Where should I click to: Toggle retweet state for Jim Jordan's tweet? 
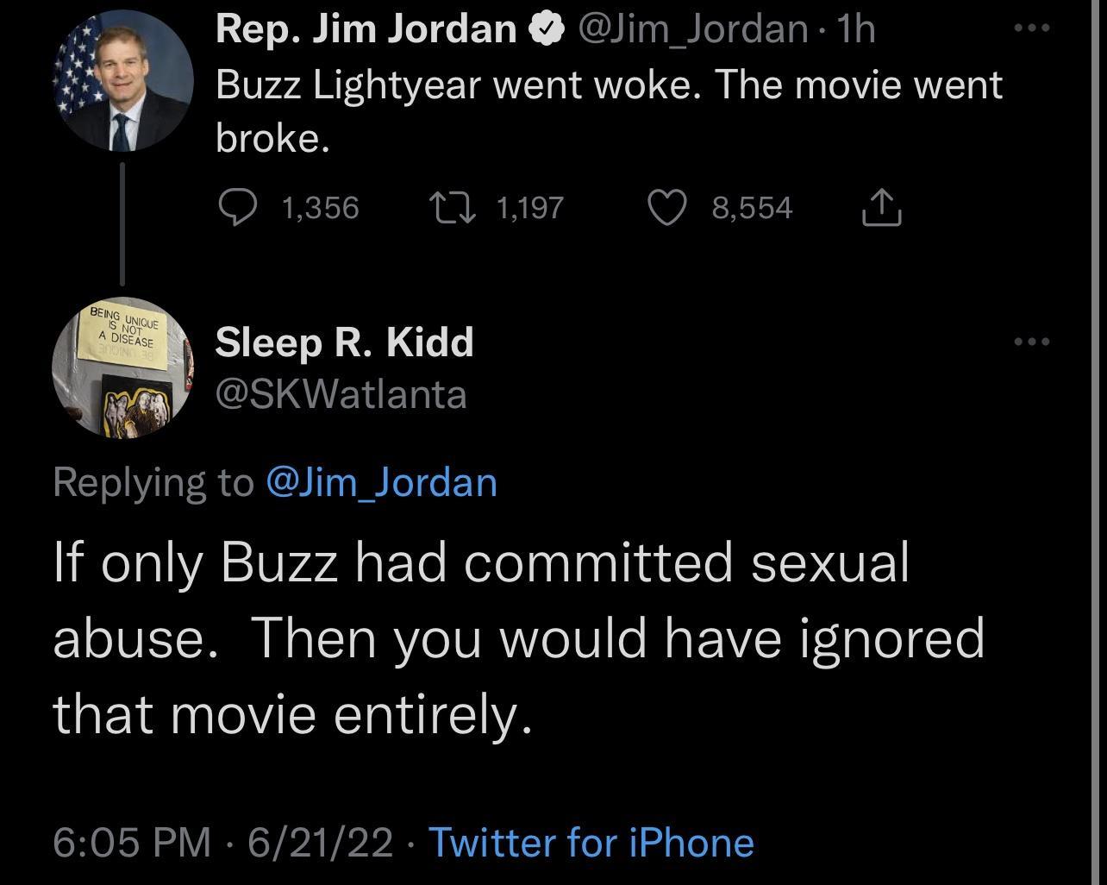tap(454, 206)
